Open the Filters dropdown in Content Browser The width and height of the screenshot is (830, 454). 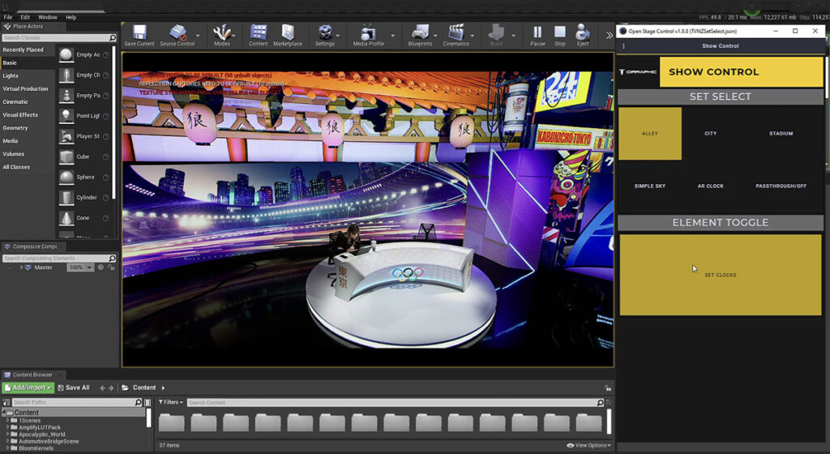pyautogui.click(x=170, y=402)
